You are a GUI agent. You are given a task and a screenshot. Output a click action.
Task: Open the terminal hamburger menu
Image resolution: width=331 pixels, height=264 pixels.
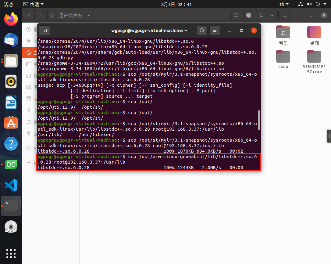click(x=215, y=31)
